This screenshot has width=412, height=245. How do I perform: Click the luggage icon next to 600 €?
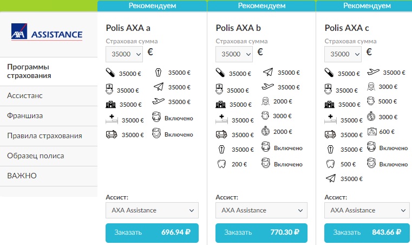372,131
